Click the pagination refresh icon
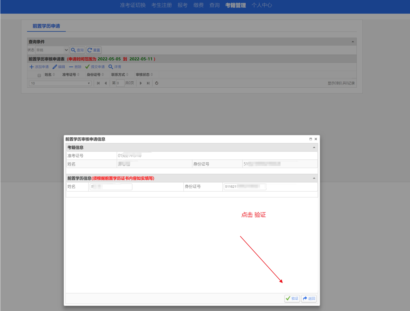Image resolution: width=410 pixels, height=311 pixels. coord(157,83)
